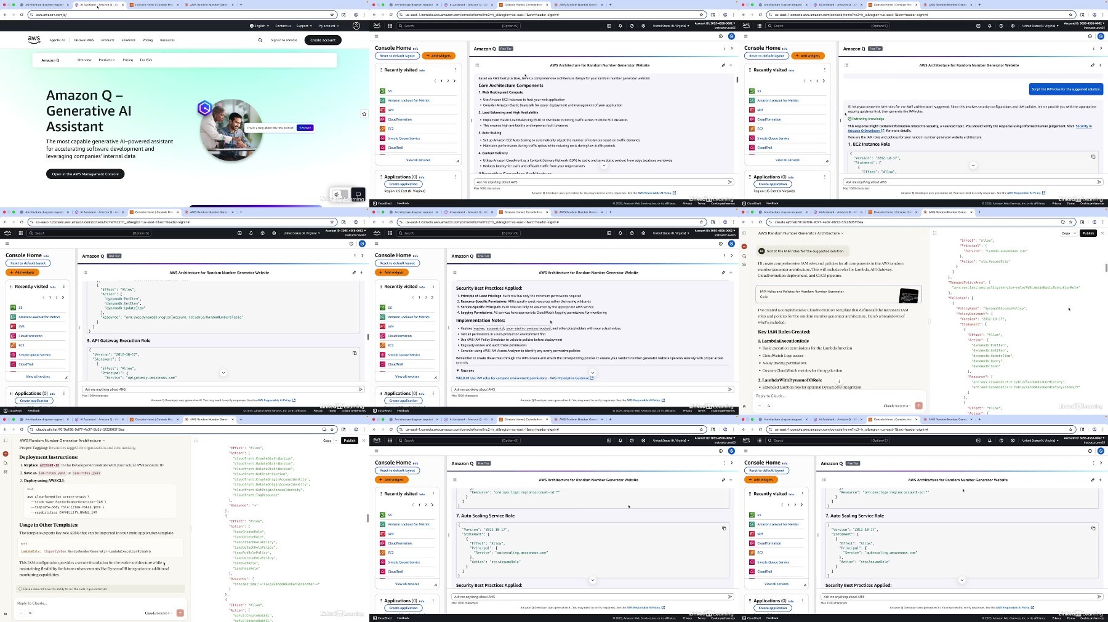This screenshot has width=1108, height=622.
Task: Click pencil edit-title icon in Core Architecture Components chat
Action: coord(723,65)
